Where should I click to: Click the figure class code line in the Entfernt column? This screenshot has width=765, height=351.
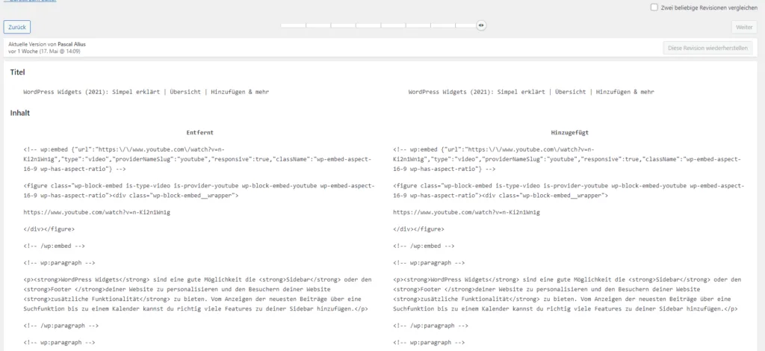(x=199, y=190)
